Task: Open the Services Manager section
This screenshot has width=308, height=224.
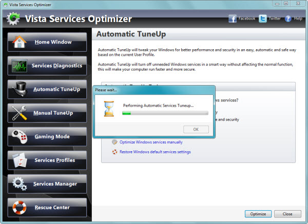Action: pyautogui.click(x=47, y=184)
